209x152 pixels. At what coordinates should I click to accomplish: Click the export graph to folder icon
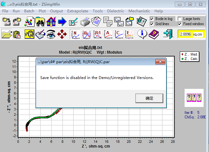point(129,22)
